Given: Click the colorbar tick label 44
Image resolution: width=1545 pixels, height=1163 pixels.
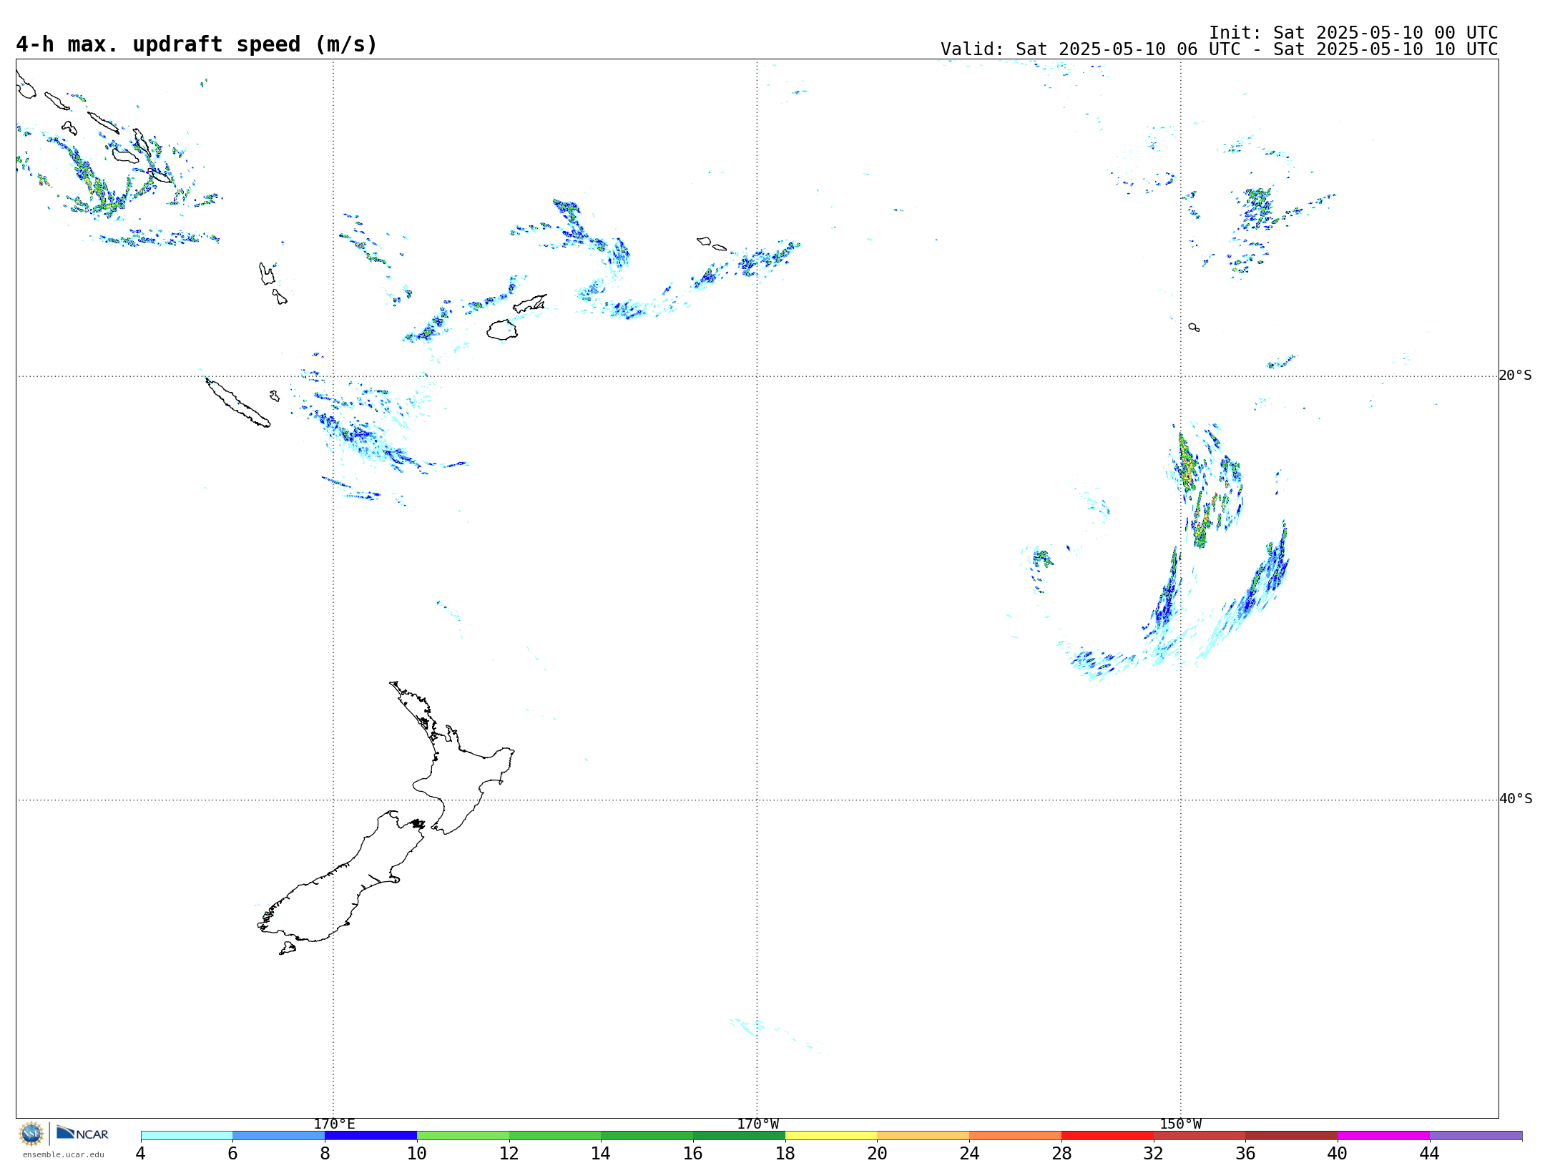Looking at the screenshot, I should coord(1429,1154).
